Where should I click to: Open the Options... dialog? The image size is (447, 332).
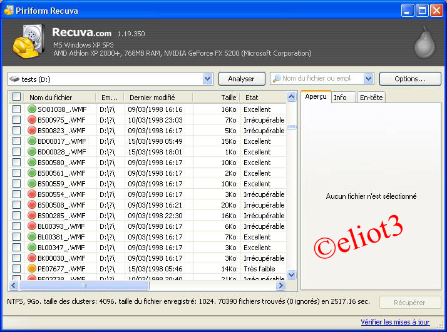tap(410, 79)
